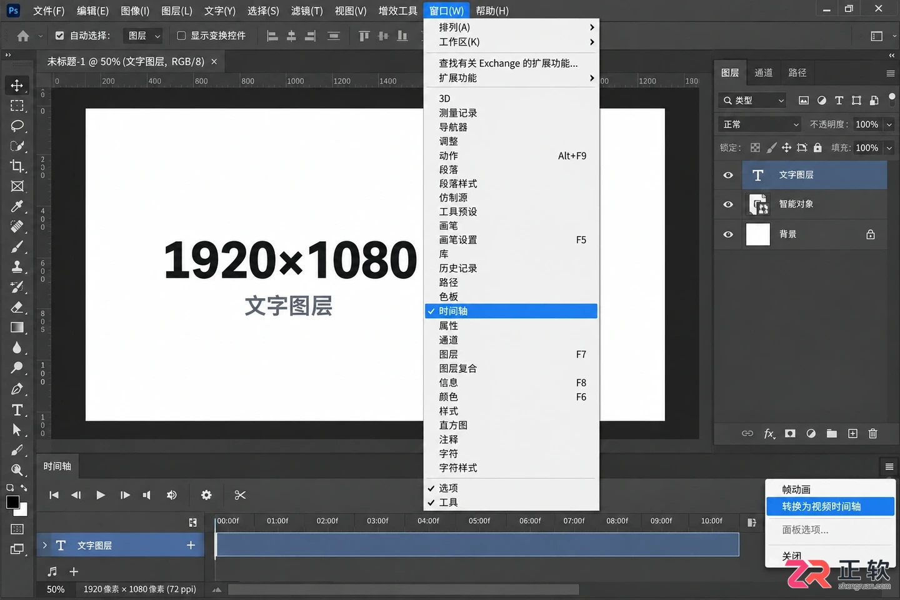Click the add layer style fx icon

(769, 433)
